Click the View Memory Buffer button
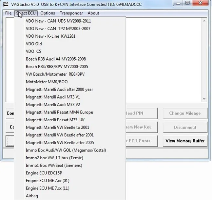 coord(185,141)
